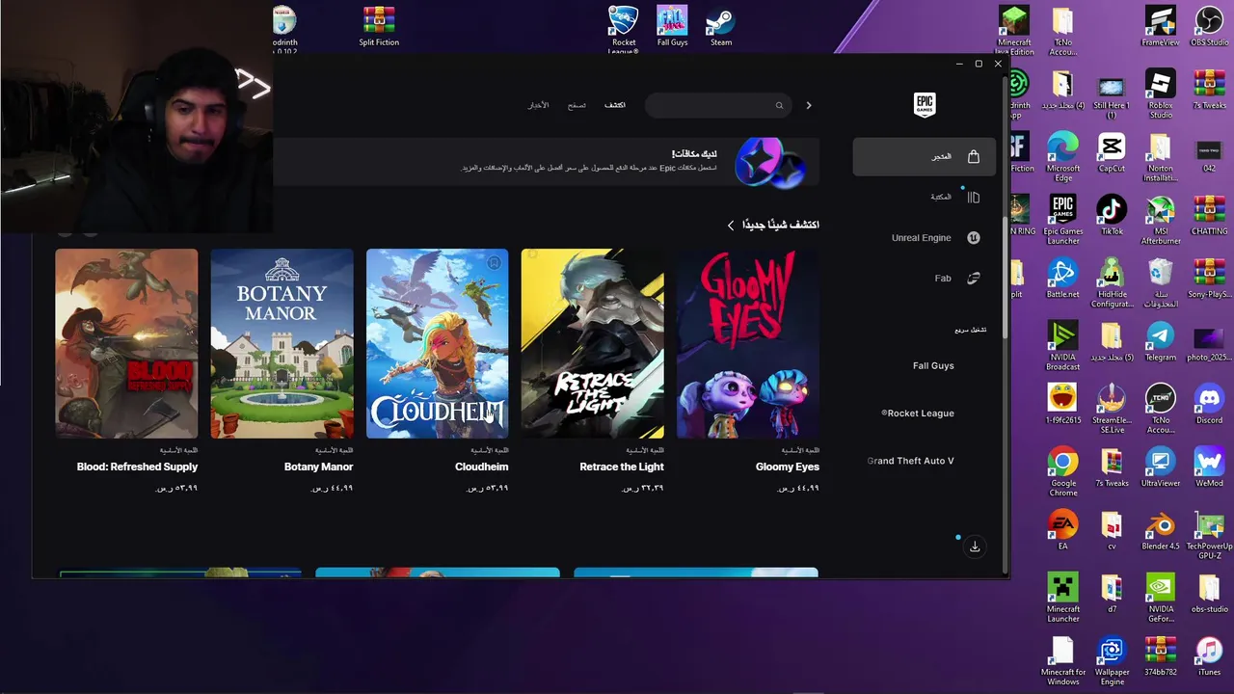Open the Store section in the Epic sidebar
The image size is (1234, 694).
924,156
